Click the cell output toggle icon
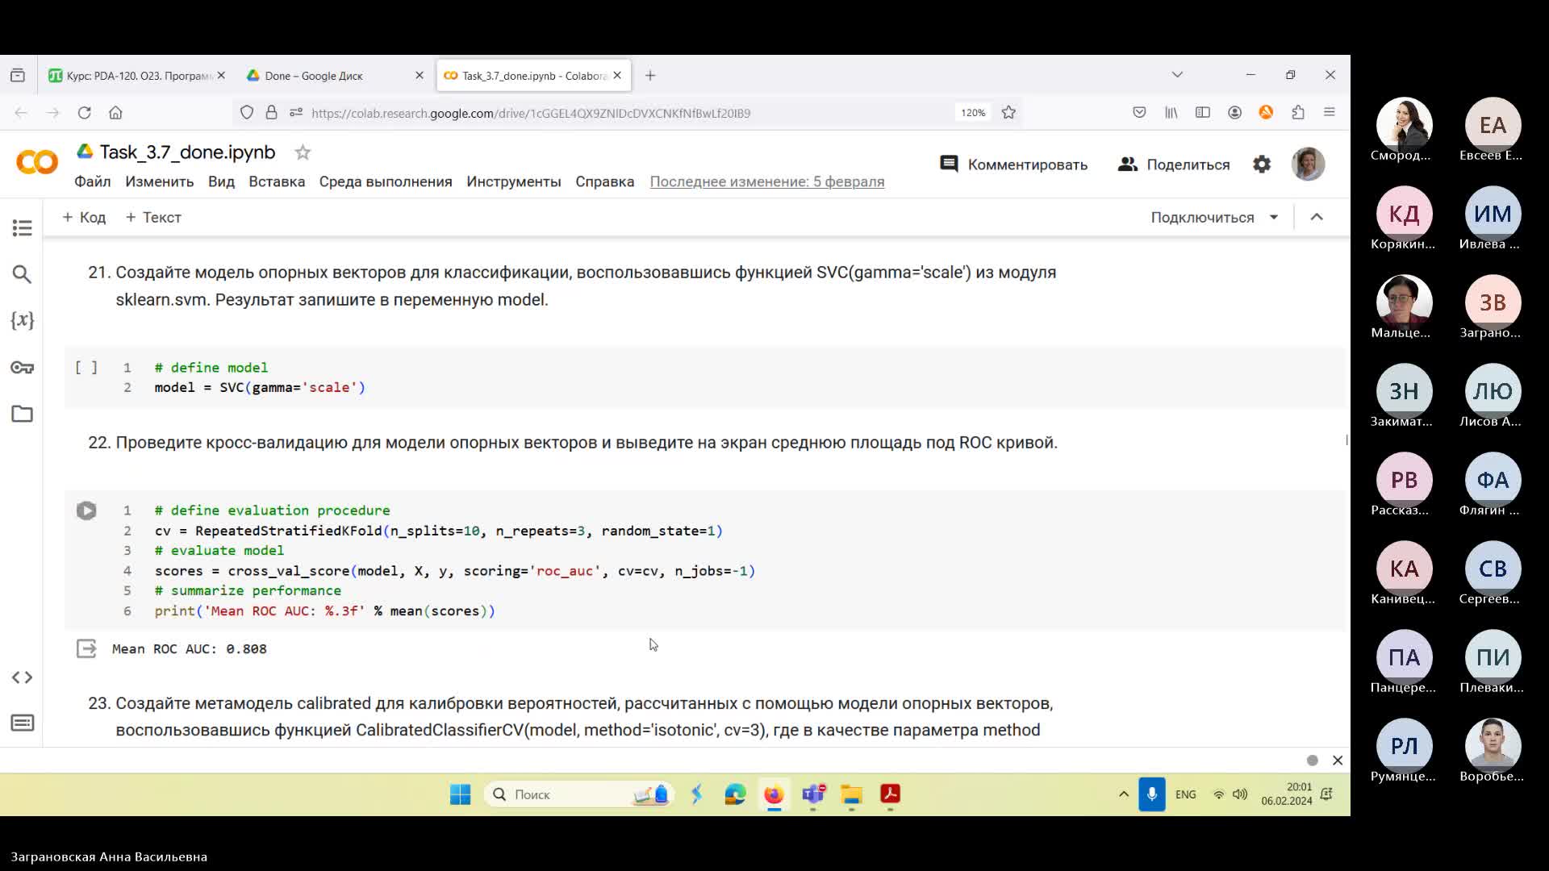This screenshot has width=1549, height=871. coord(86,648)
